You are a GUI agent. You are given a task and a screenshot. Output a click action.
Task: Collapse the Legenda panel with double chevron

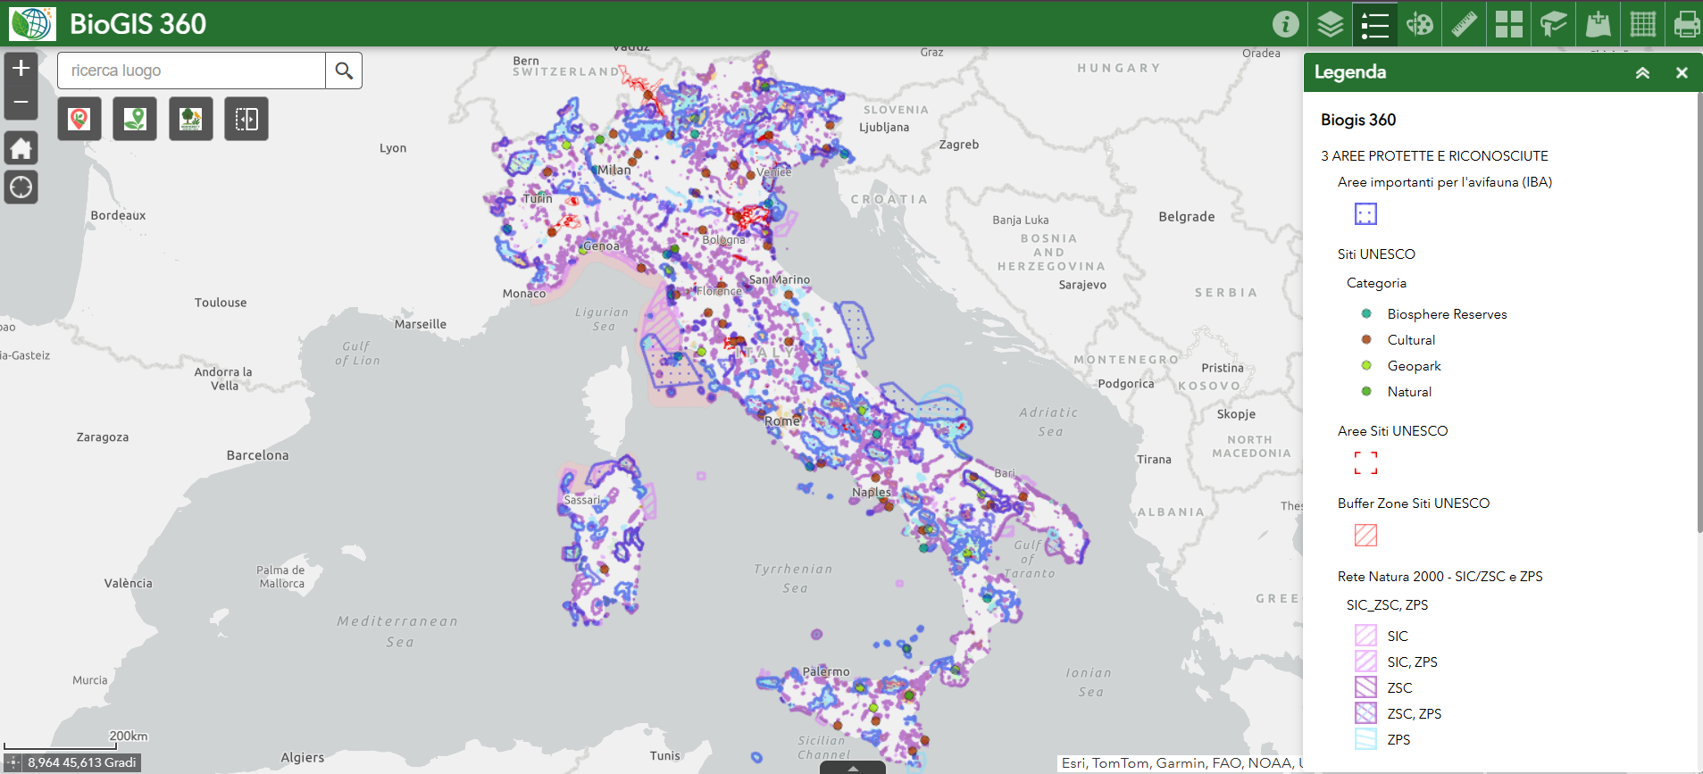pos(1641,73)
